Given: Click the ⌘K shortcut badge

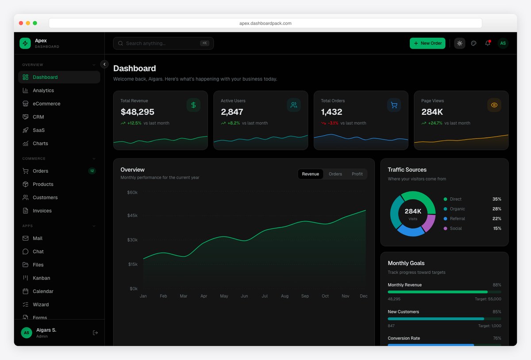Looking at the screenshot, I should pos(204,43).
